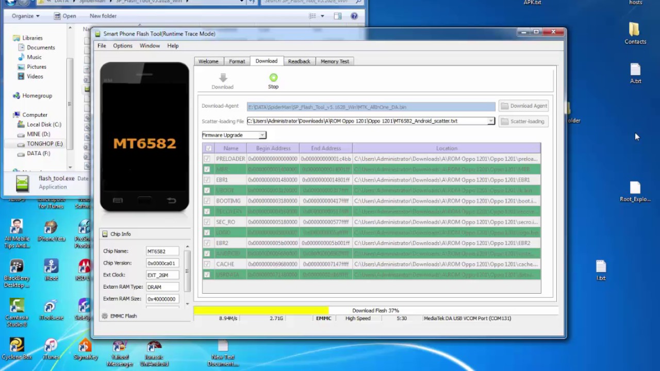Select the BlackBerry Desktop shortcut
This screenshot has width=660, height=371.
(16, 273)
